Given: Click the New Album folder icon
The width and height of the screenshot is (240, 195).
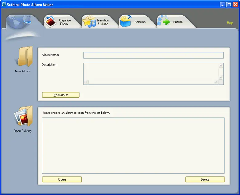Looking at the screenshot, I should pyautogui.click(x=24, y=57).
